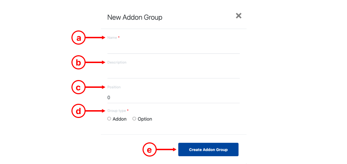This screenshot has height=164, width=347.
Task: Select the Addon label text
Action: click(120, 119)
